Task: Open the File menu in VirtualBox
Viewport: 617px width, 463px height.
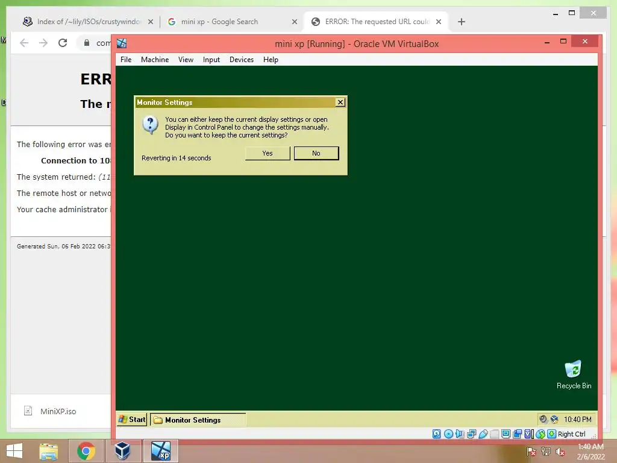Action: tap(126, 60)
